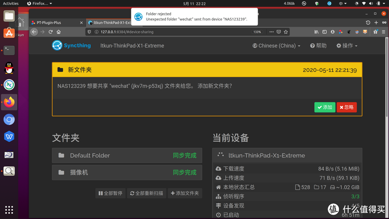Open the clock and calendar menu
Viewport: 389px width, 219px height.
click(194, 4)
